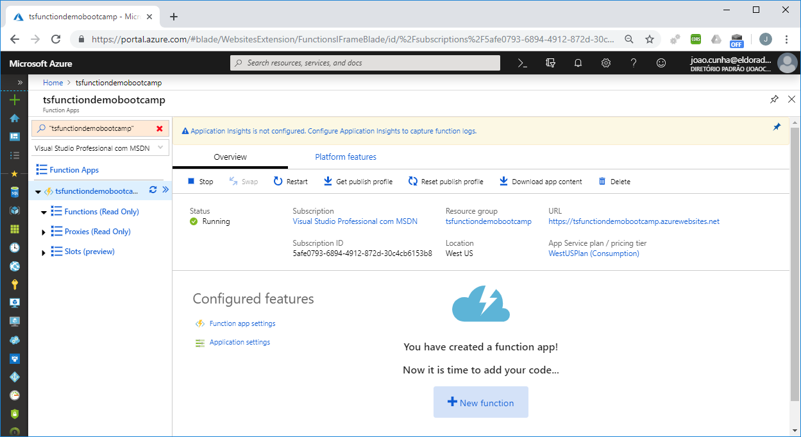Expand Slots (preview) node
This screenshot has height=437, width=801.
44,252
